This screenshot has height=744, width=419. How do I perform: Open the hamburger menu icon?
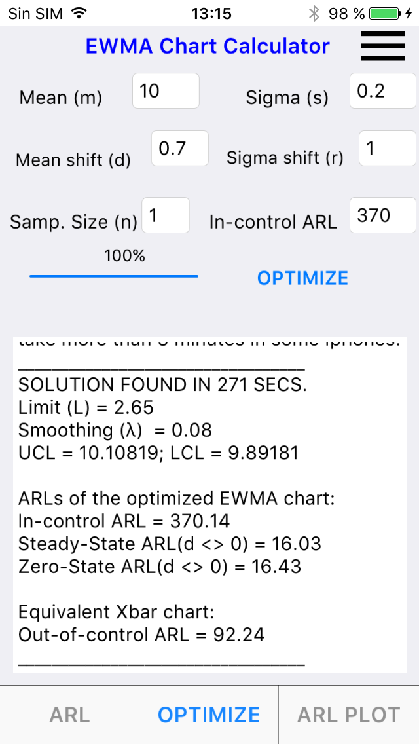pos(383,46)
